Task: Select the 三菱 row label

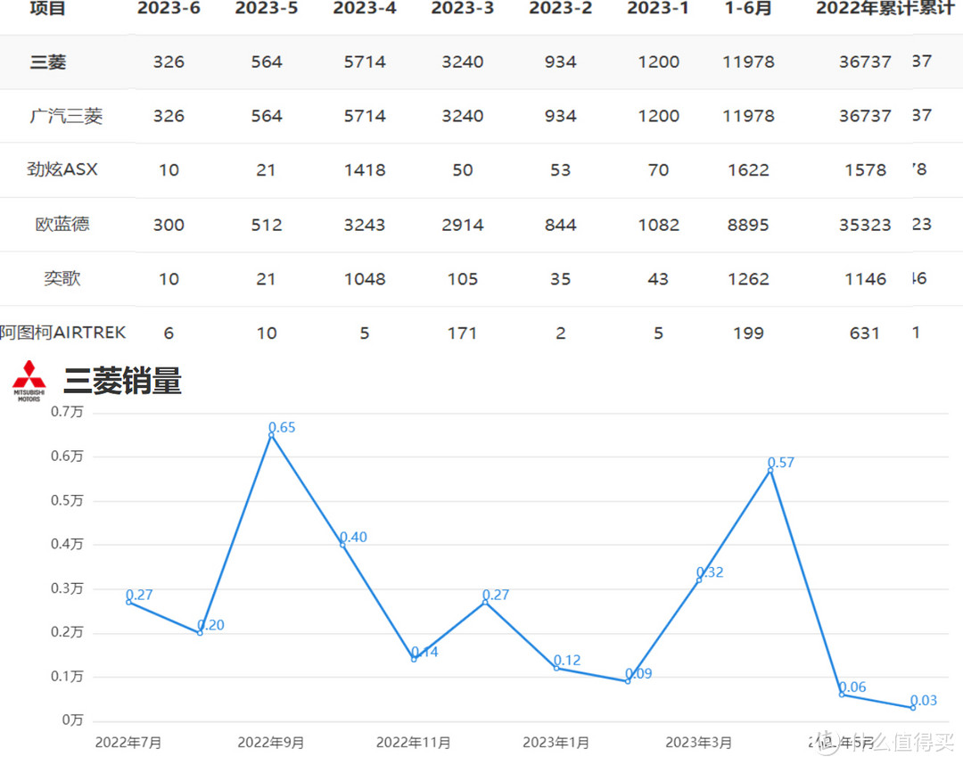Action: 48,62
